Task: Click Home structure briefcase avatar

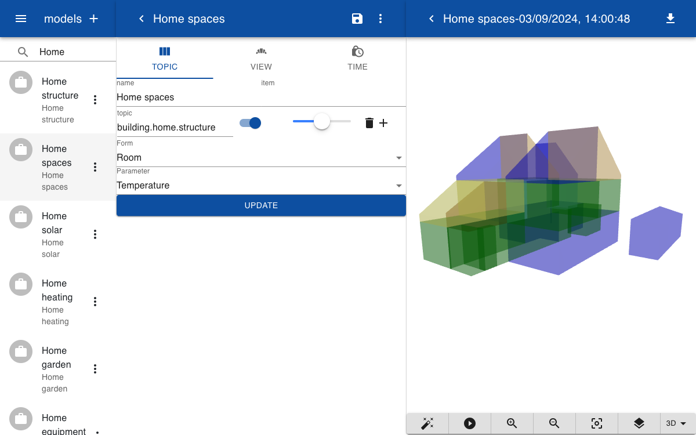Action: pyautogui.click(x=21, y=82)
